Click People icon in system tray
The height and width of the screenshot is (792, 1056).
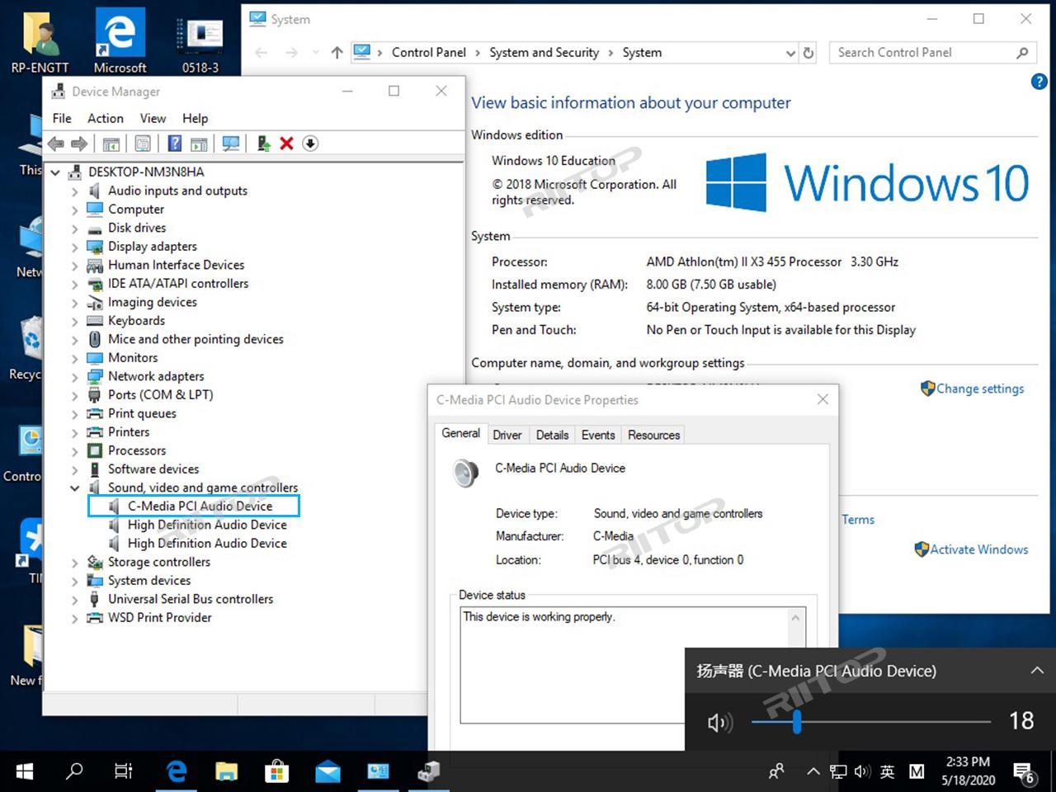pos(776,772)
